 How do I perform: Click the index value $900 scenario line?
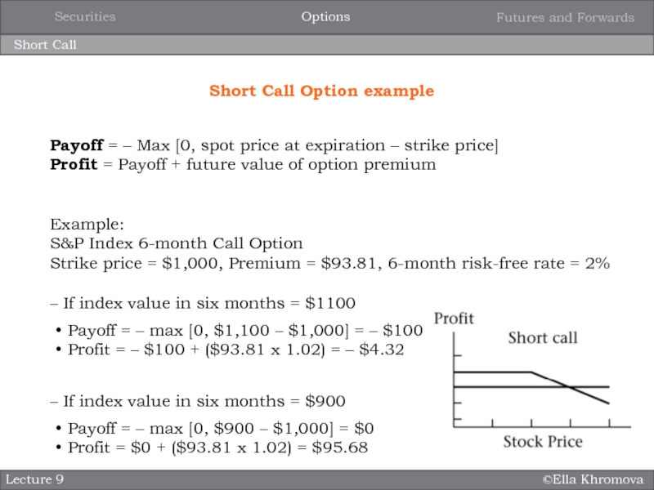pos(198,401)
